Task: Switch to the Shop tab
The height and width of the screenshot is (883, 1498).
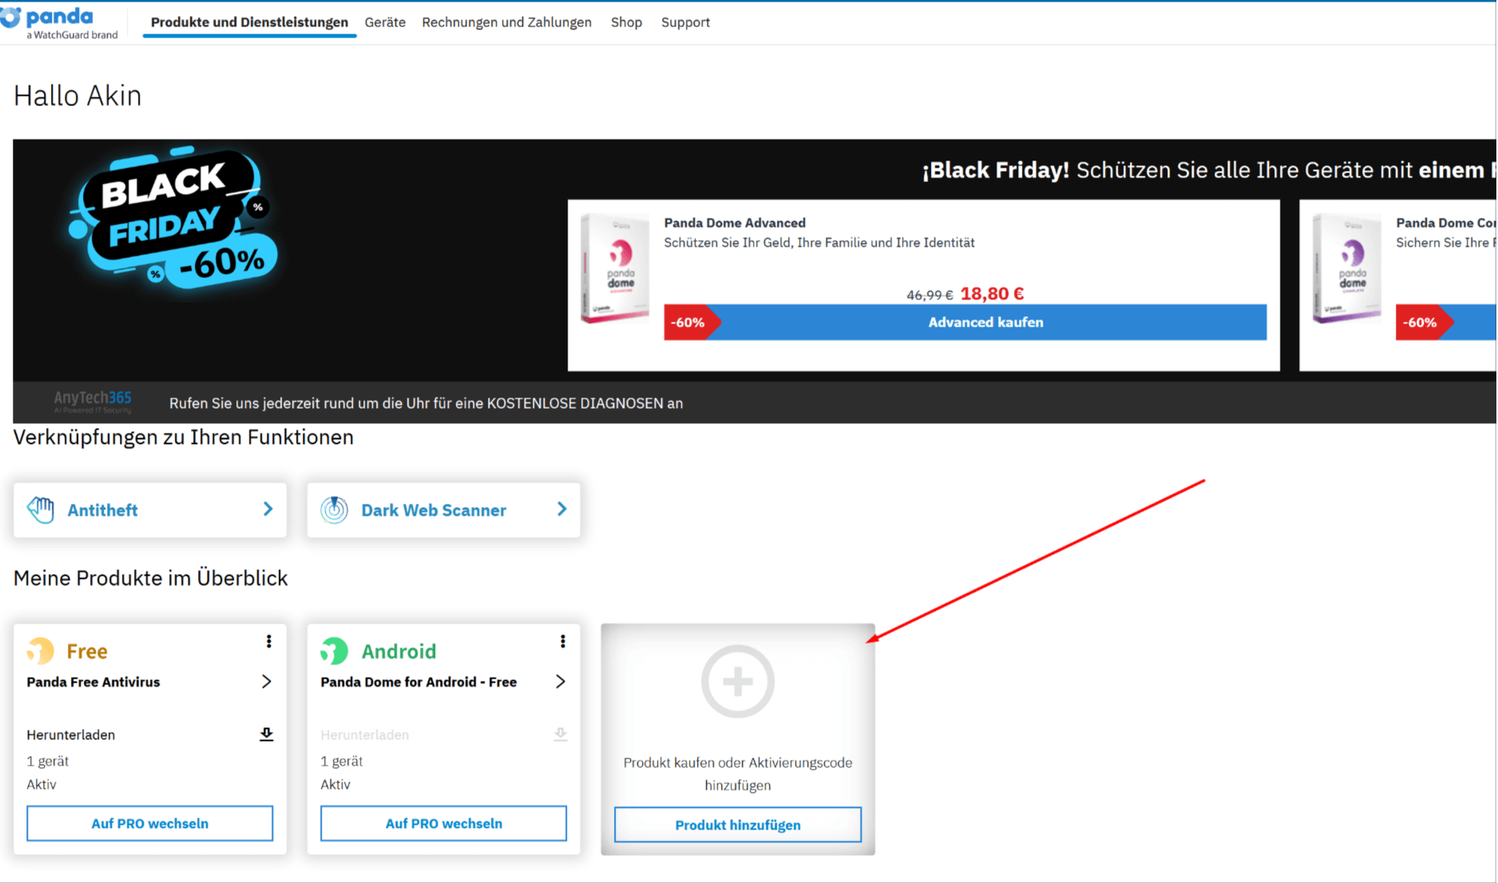Action: (626, 22)
